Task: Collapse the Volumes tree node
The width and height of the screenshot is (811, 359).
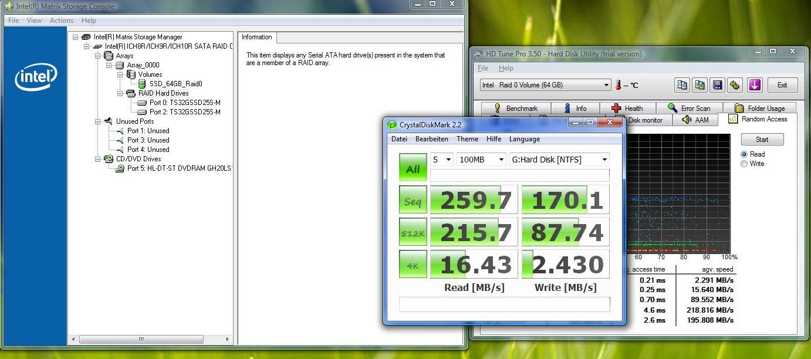Action: pos(120,74)
